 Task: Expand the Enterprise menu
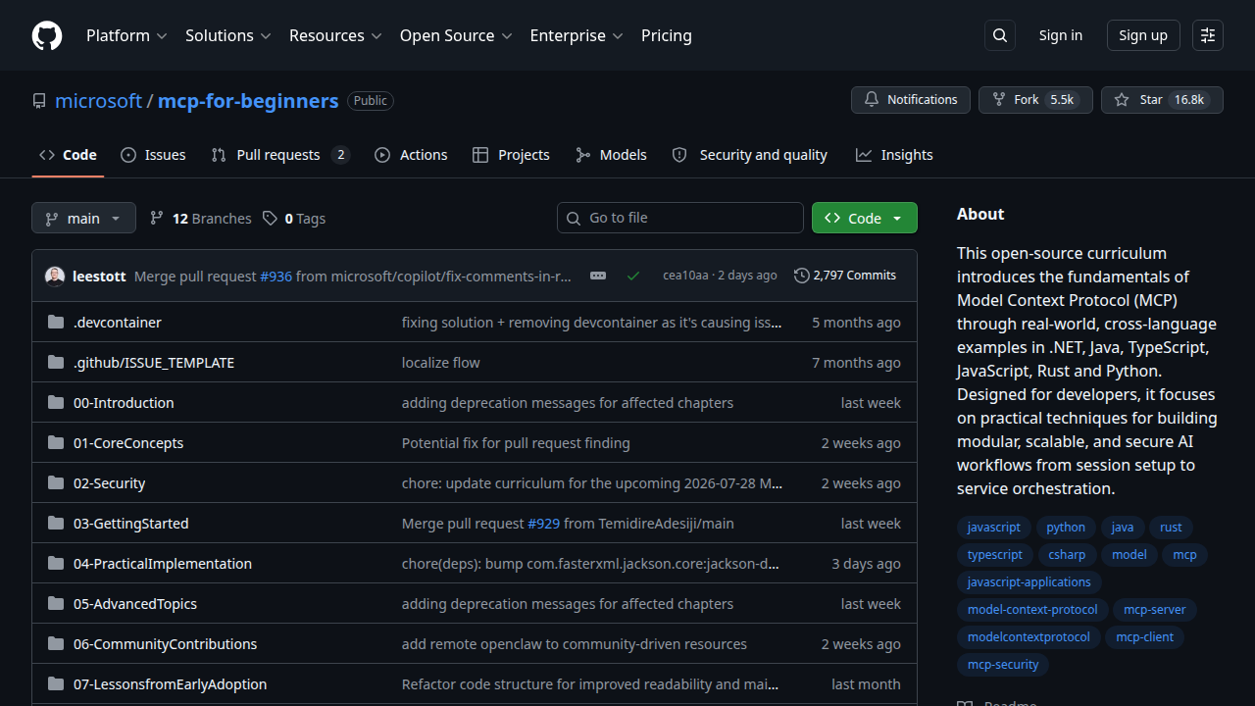577,35
